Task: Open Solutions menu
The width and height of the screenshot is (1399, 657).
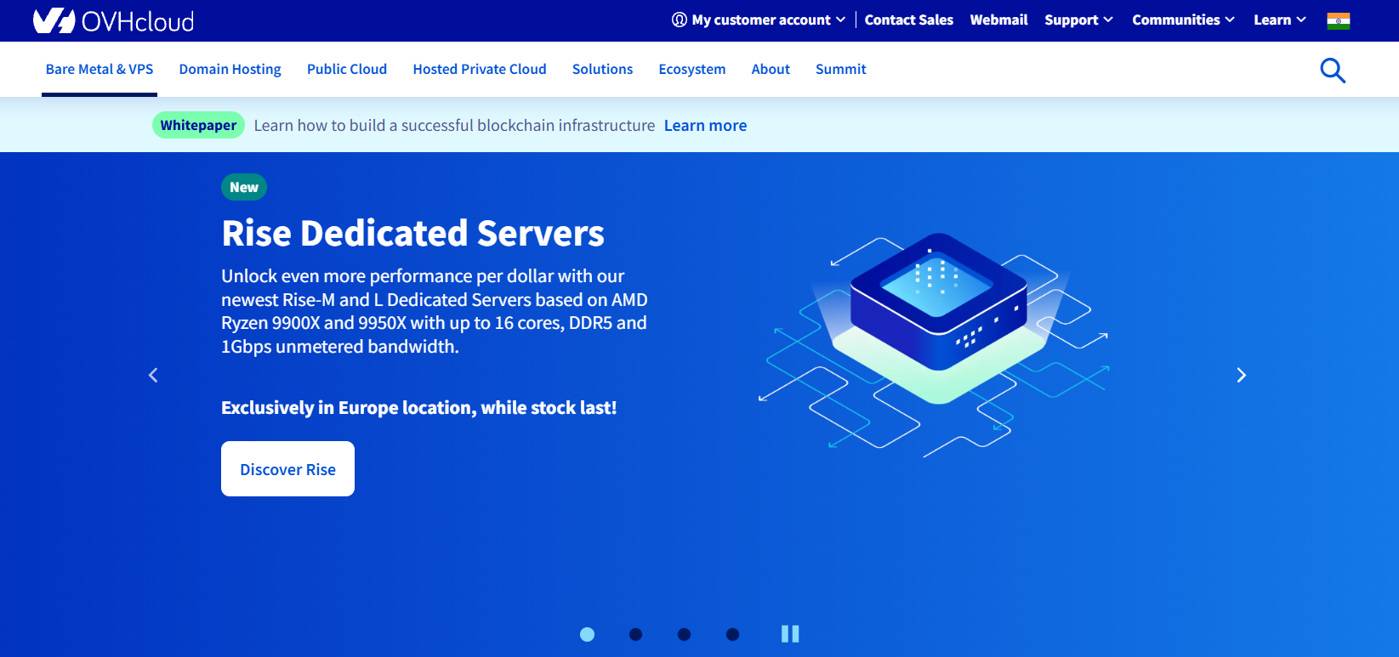Action: (602, 69)
